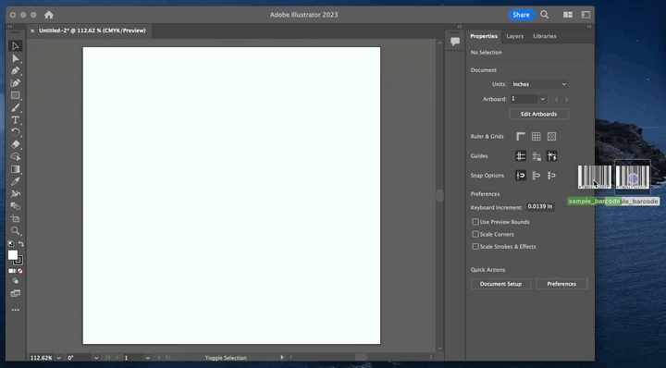Switch to the Properties tab
The image size is (666, 368).
point(484,36)
